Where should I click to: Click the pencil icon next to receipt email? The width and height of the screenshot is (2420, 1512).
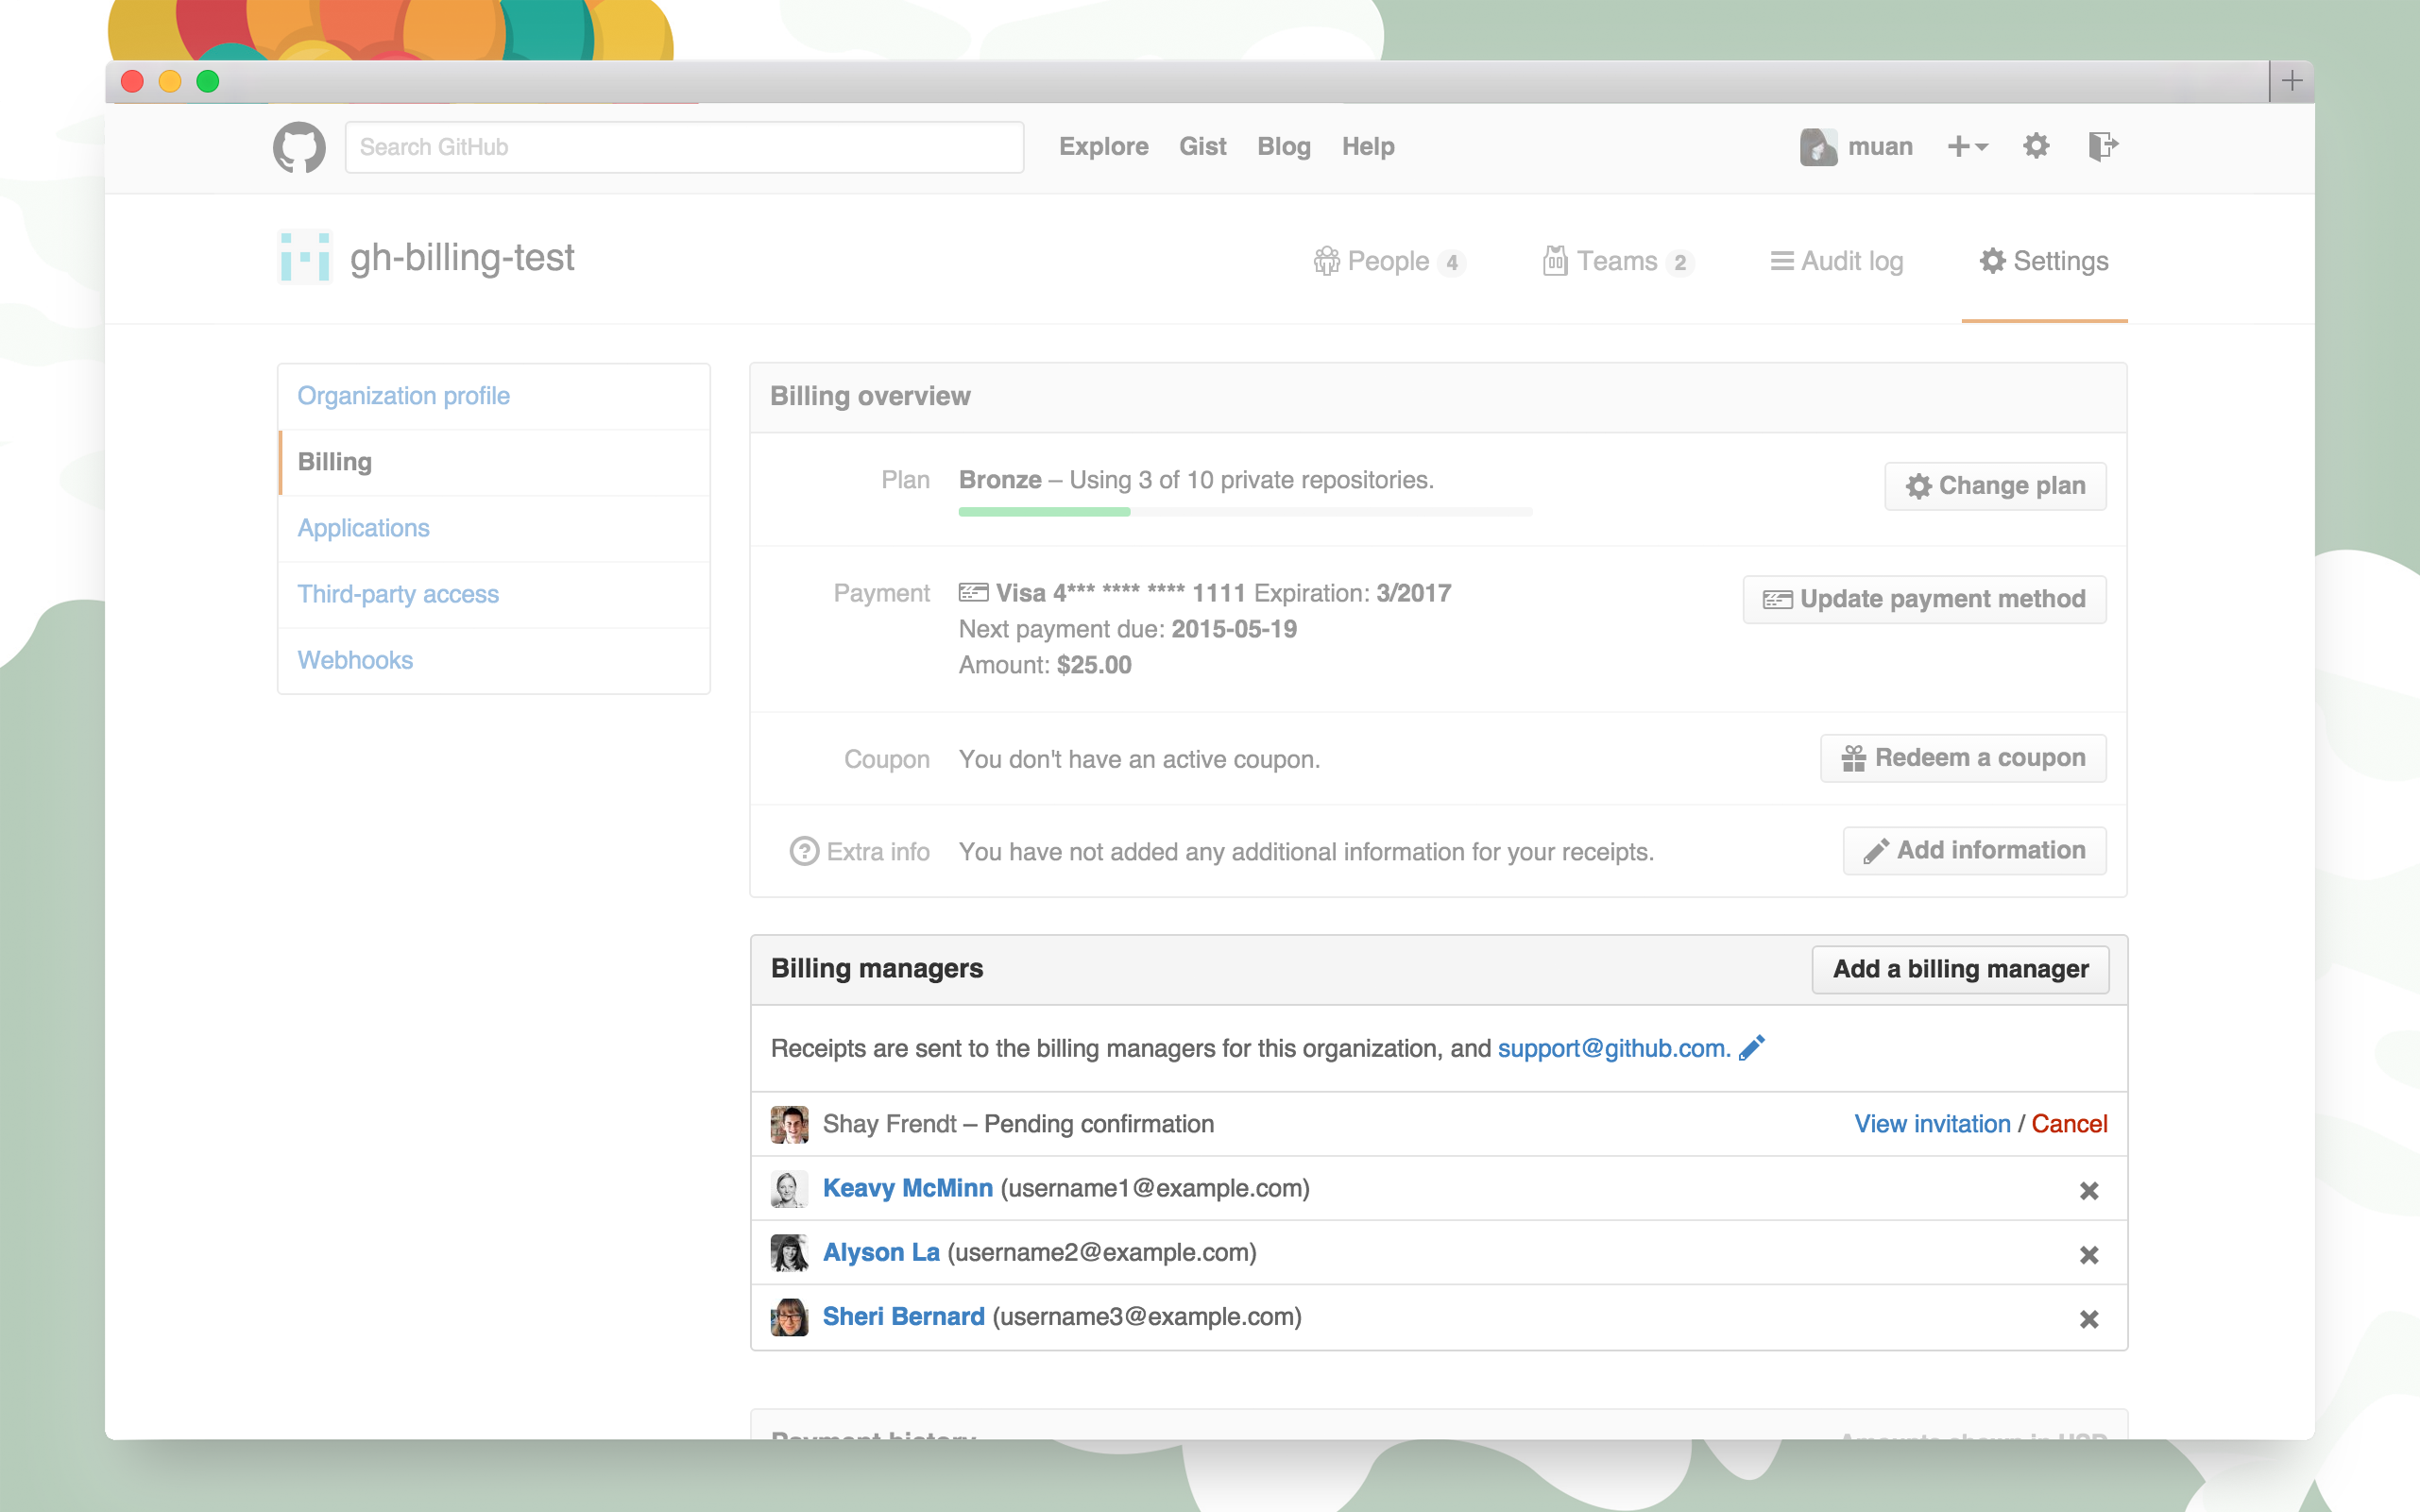[x=1753, y=1047]
